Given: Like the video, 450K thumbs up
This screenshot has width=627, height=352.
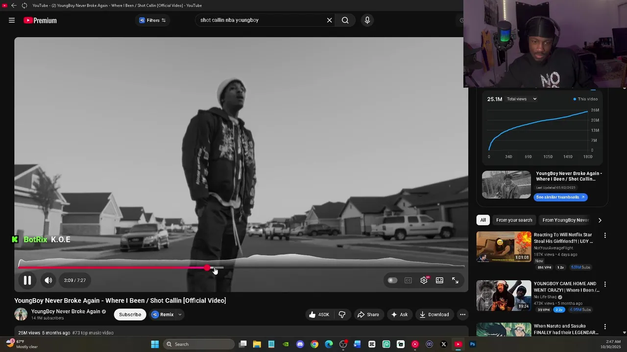Looking at the screenshot, I should pyautogui.click(x=318, y=314).
